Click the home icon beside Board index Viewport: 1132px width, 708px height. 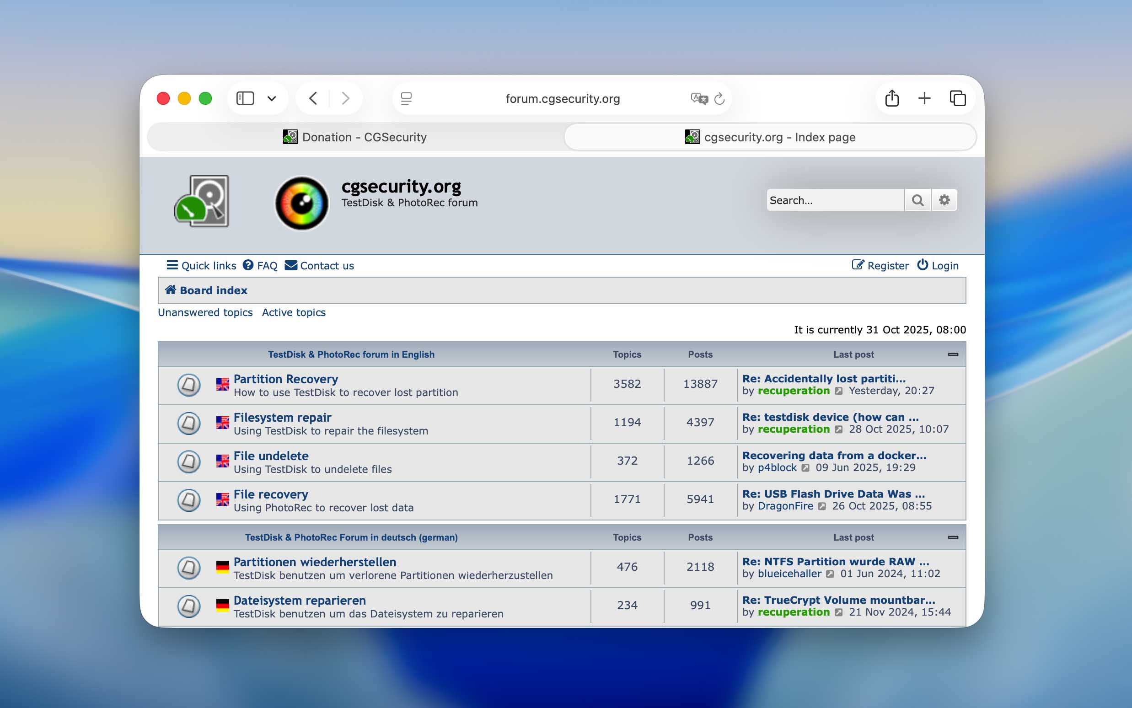click(x=172, y=290)
